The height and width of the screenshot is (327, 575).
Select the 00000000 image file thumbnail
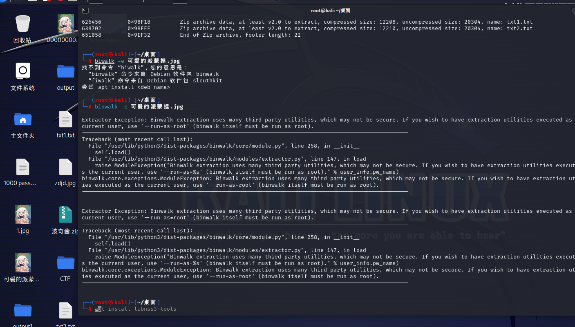point(65,24)
